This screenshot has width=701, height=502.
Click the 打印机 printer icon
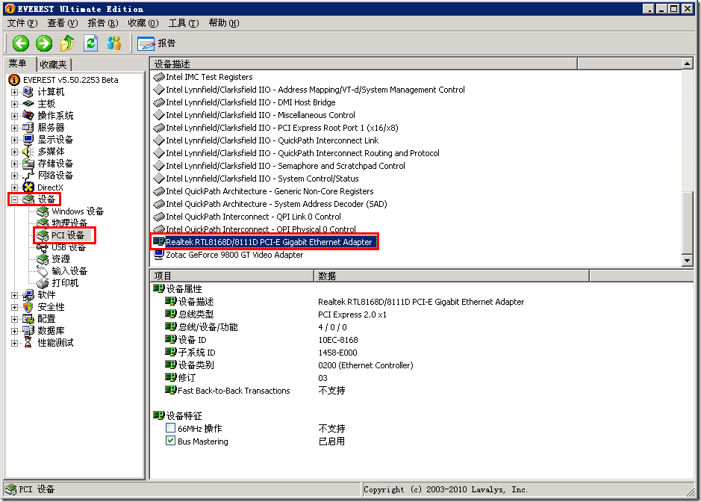(43, 283)
